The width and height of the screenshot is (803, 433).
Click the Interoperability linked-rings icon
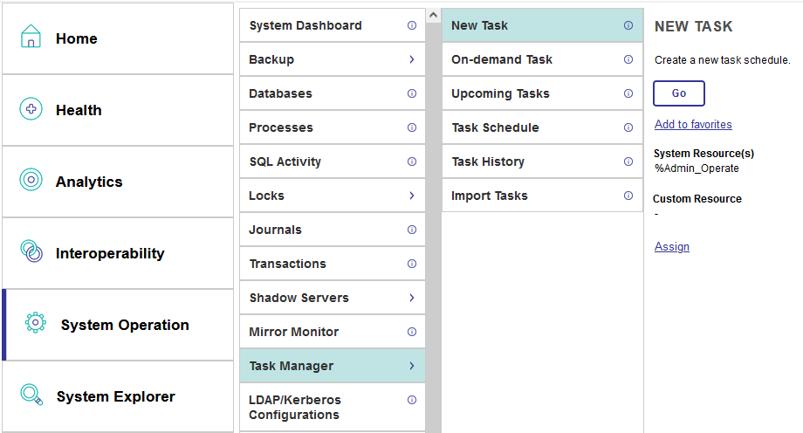[x=31, y=252]
